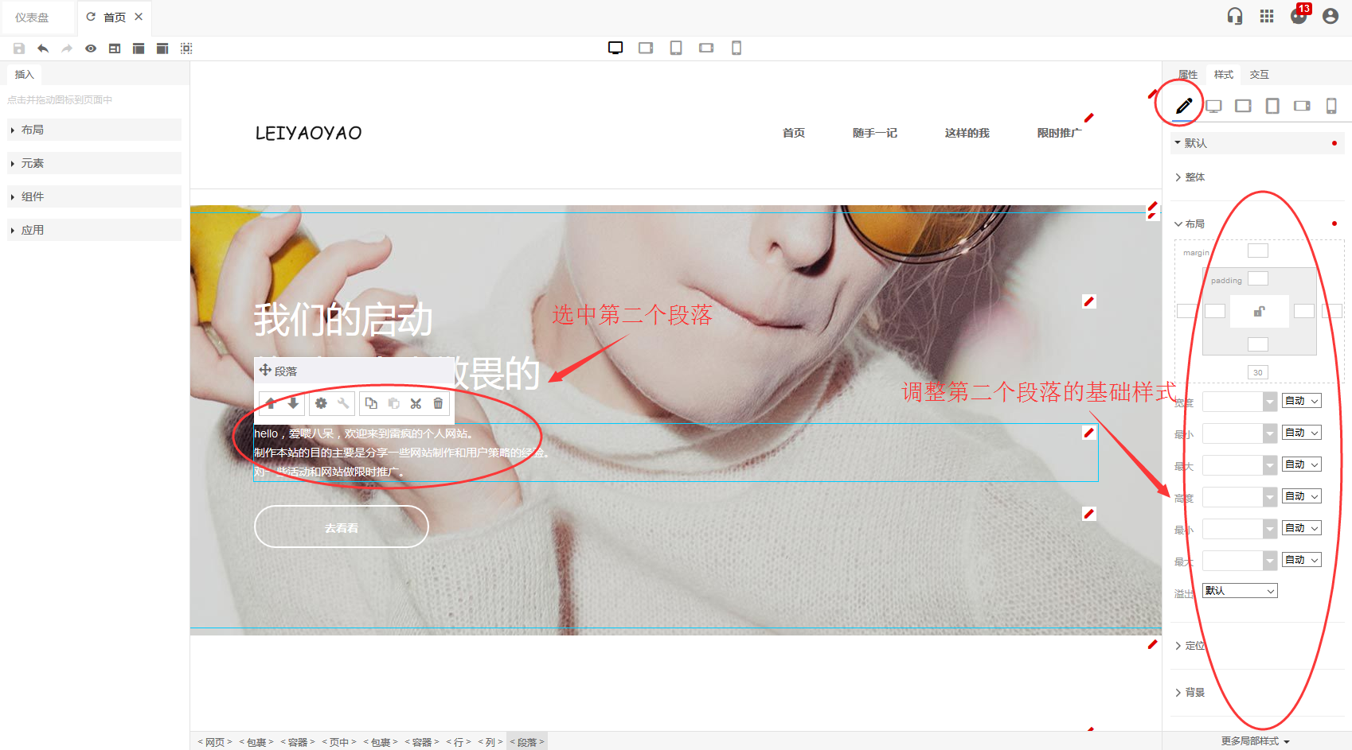Click the eye preview icon in toolbar

[x=91, y=49]
